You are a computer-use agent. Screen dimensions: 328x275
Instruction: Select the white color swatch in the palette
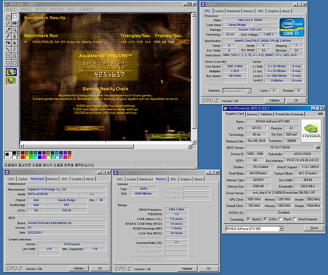pos(14,157)
